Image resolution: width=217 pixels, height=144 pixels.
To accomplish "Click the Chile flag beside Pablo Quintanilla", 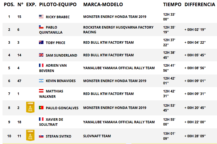I will tap(41, 27).
